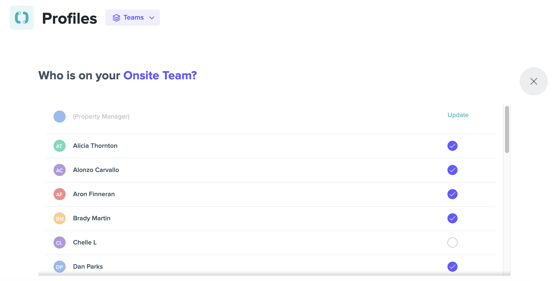Image resolution: width=553 pixels, height=281 pixels.
Task: Click the Update link for Property Manager
Action: [458, 115]
